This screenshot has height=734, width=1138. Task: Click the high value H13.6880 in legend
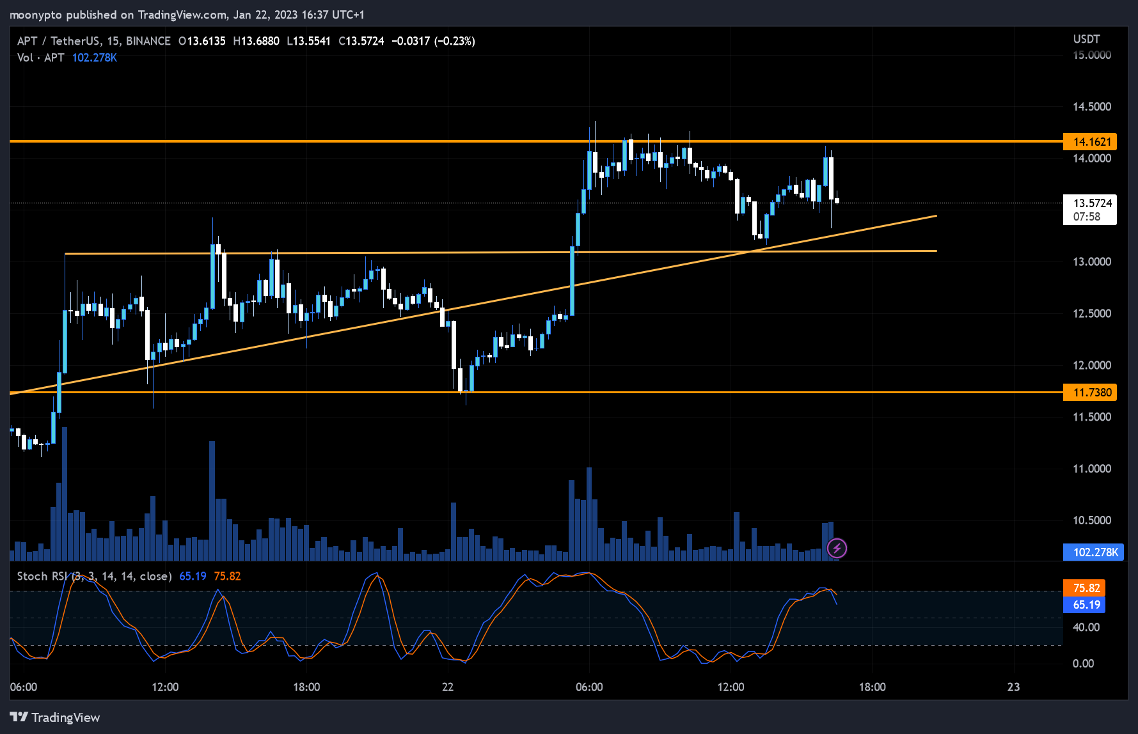tap(257, 41)
